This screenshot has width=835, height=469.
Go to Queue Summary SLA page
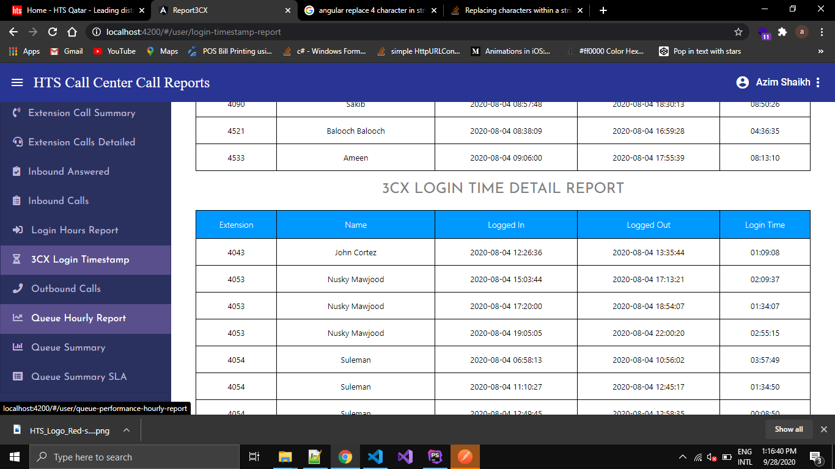(x=79, y=377)
